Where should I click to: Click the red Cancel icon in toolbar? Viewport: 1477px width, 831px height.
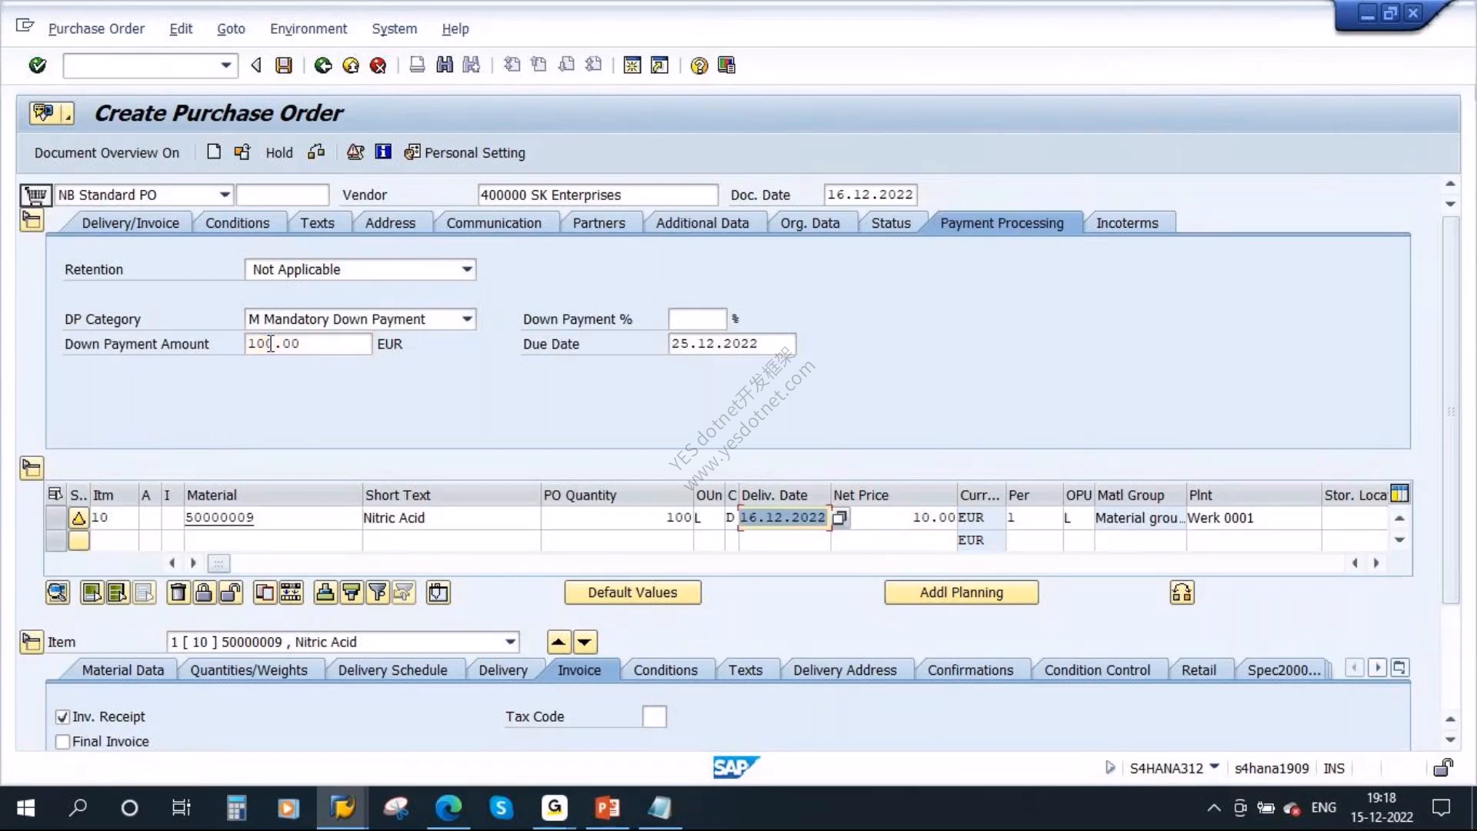(x=378, y=65)
